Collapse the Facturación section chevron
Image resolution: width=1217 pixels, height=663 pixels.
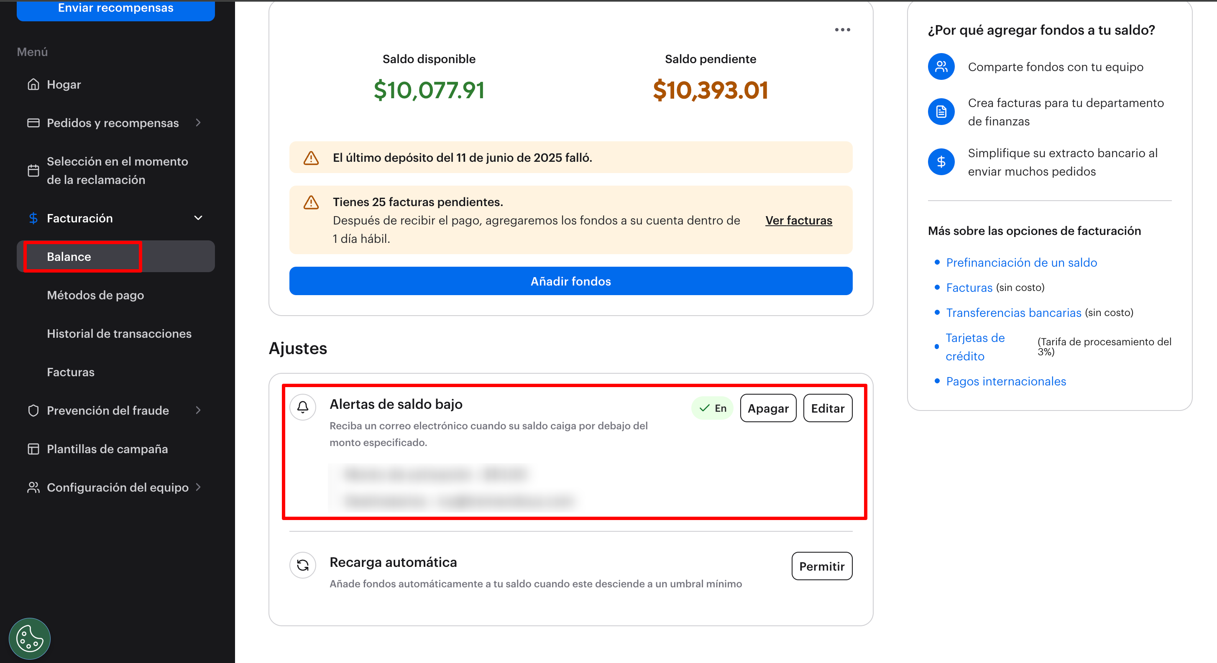198,218
